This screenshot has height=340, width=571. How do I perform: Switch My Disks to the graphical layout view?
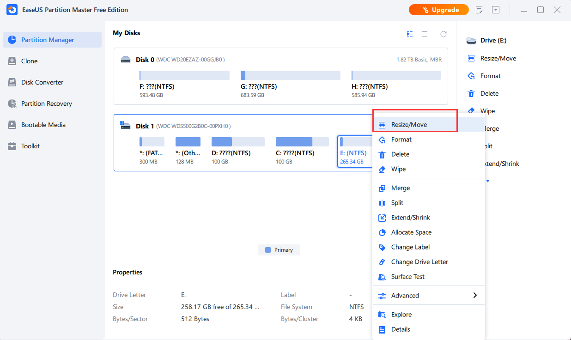(410, 34)
